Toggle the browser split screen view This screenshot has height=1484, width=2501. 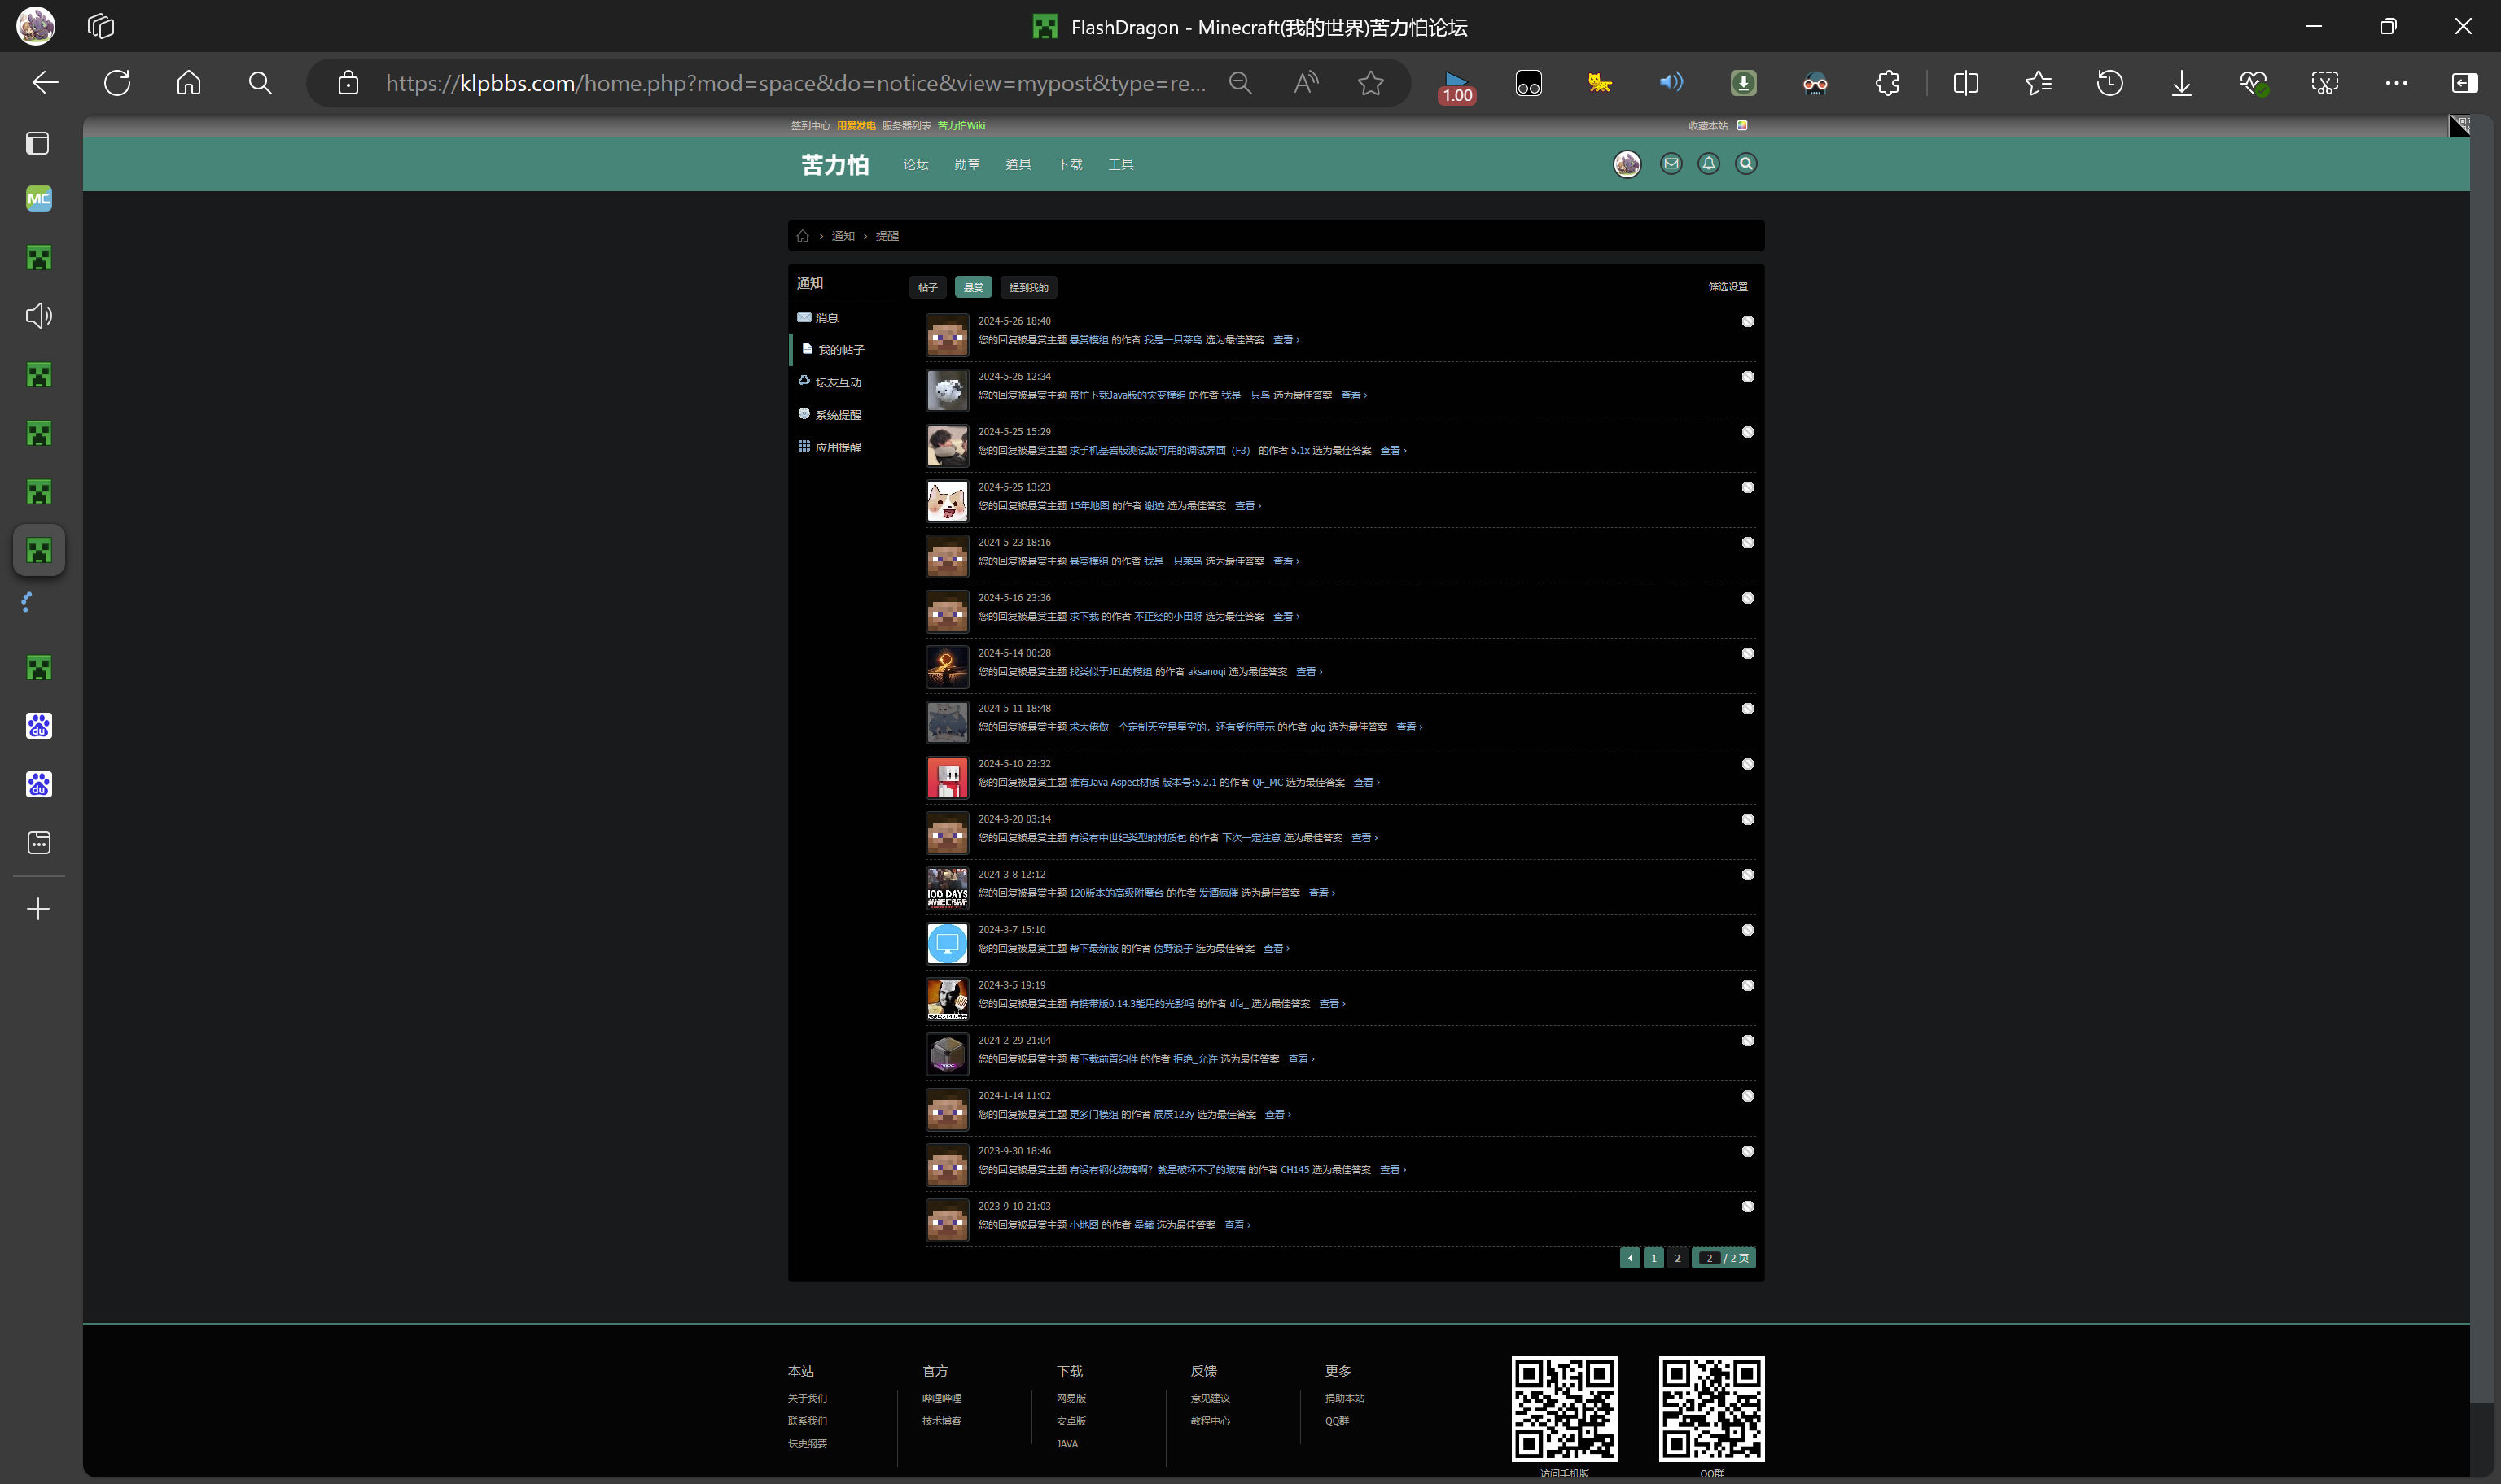coord(1964,83)
